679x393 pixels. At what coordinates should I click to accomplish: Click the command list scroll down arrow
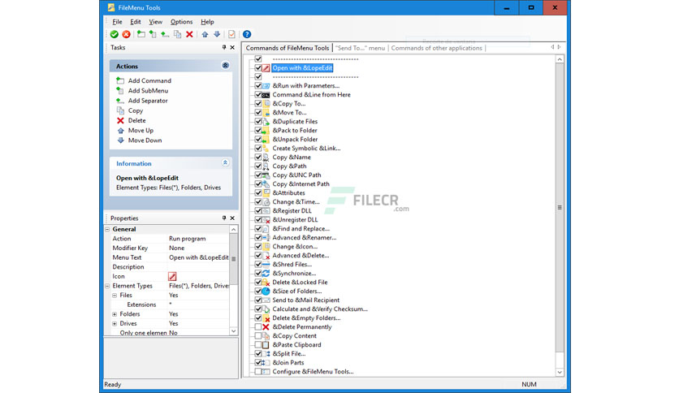pos(560,372)
